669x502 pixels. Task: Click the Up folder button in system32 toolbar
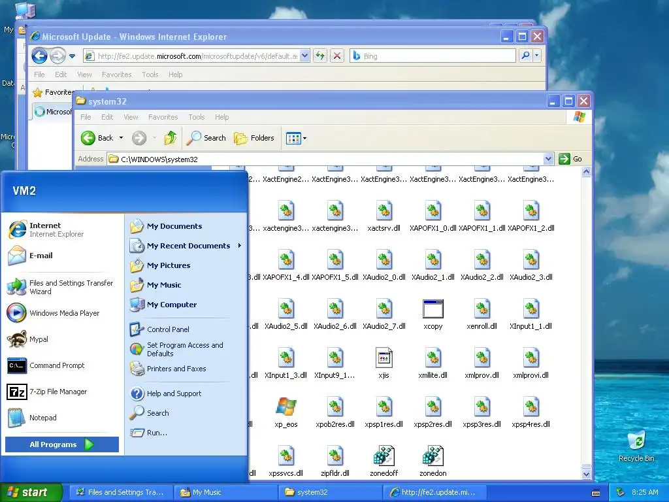(171, 138)
